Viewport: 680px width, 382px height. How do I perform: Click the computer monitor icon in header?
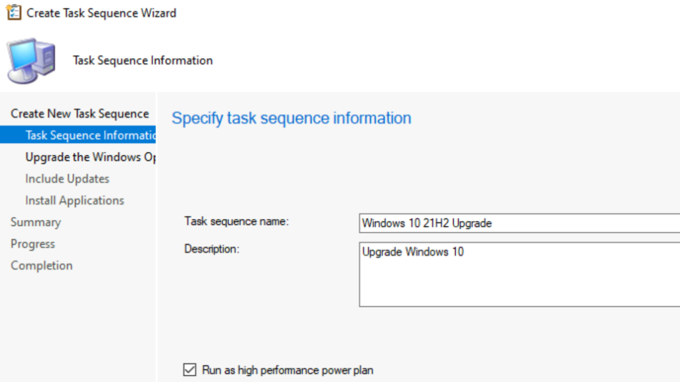[31, 60]
